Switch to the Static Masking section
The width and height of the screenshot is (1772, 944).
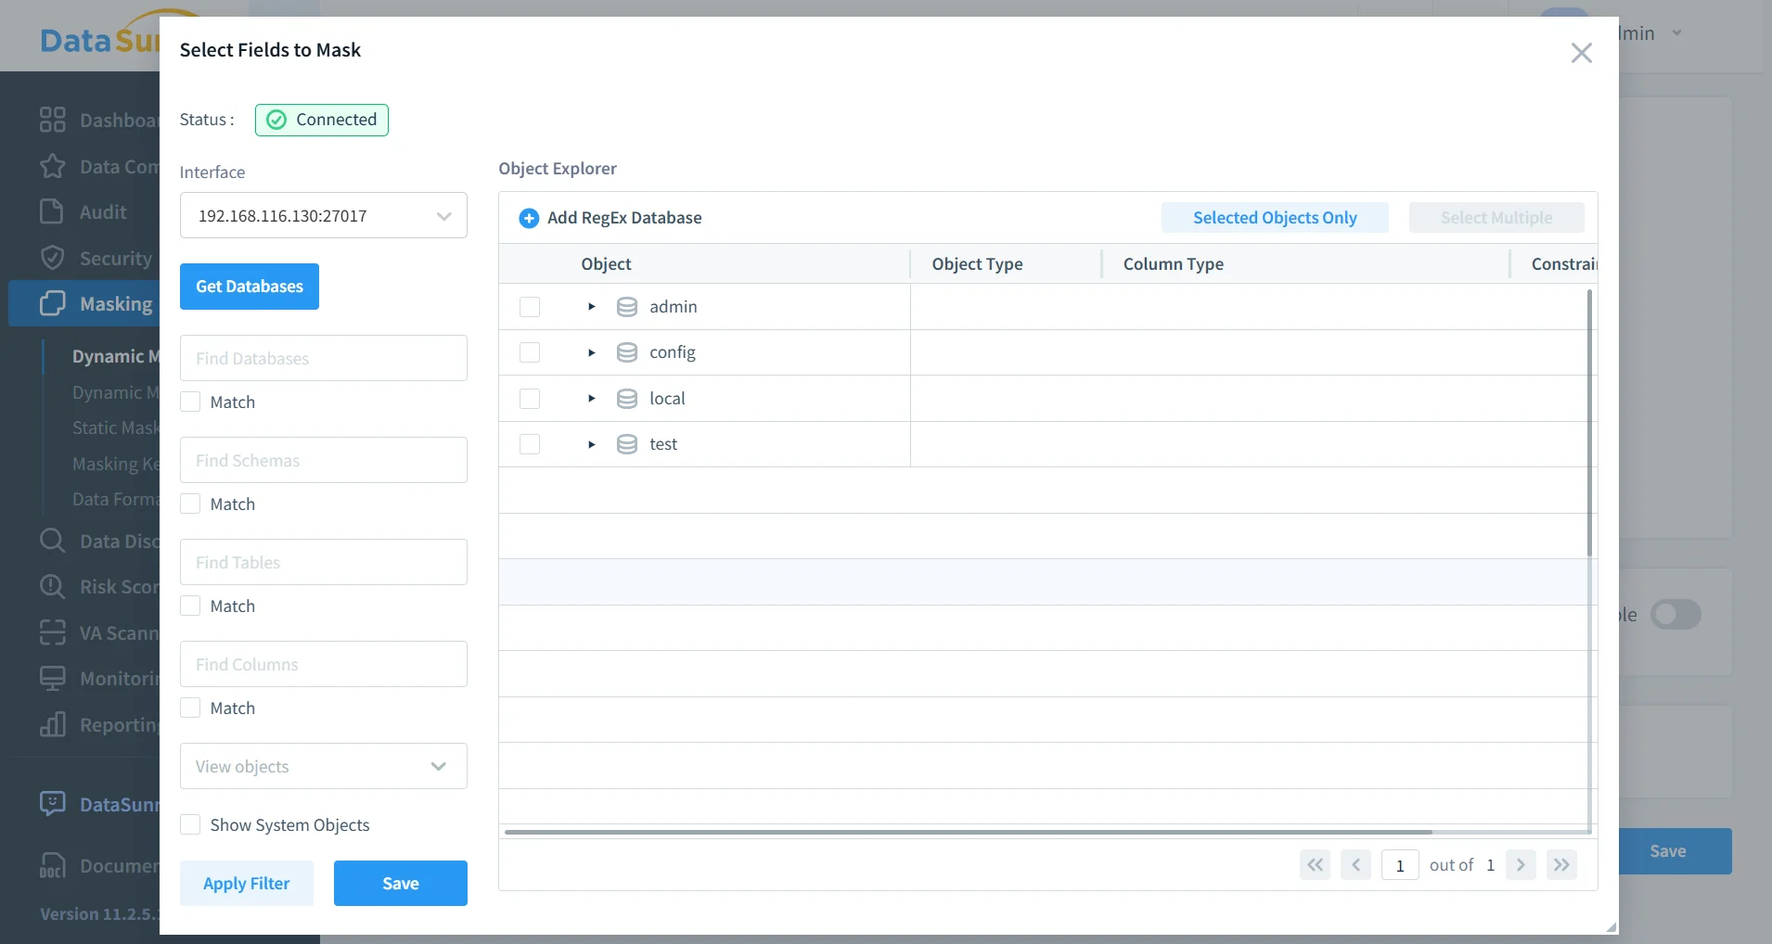[115, 427]
